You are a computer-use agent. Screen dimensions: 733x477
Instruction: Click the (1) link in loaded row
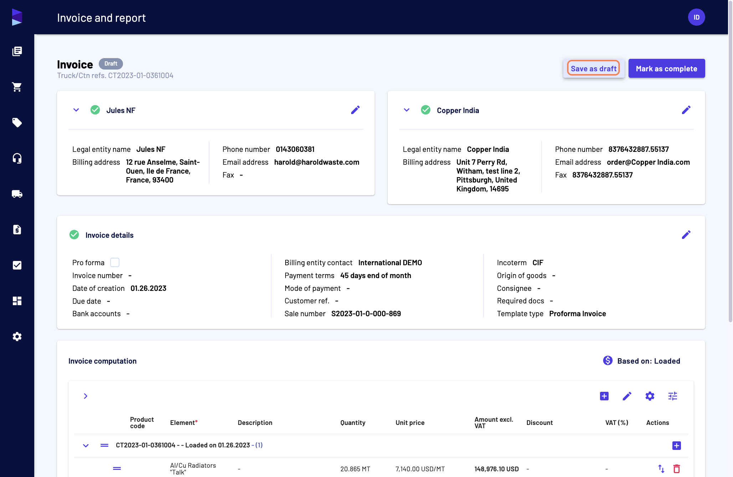[259, 445]
